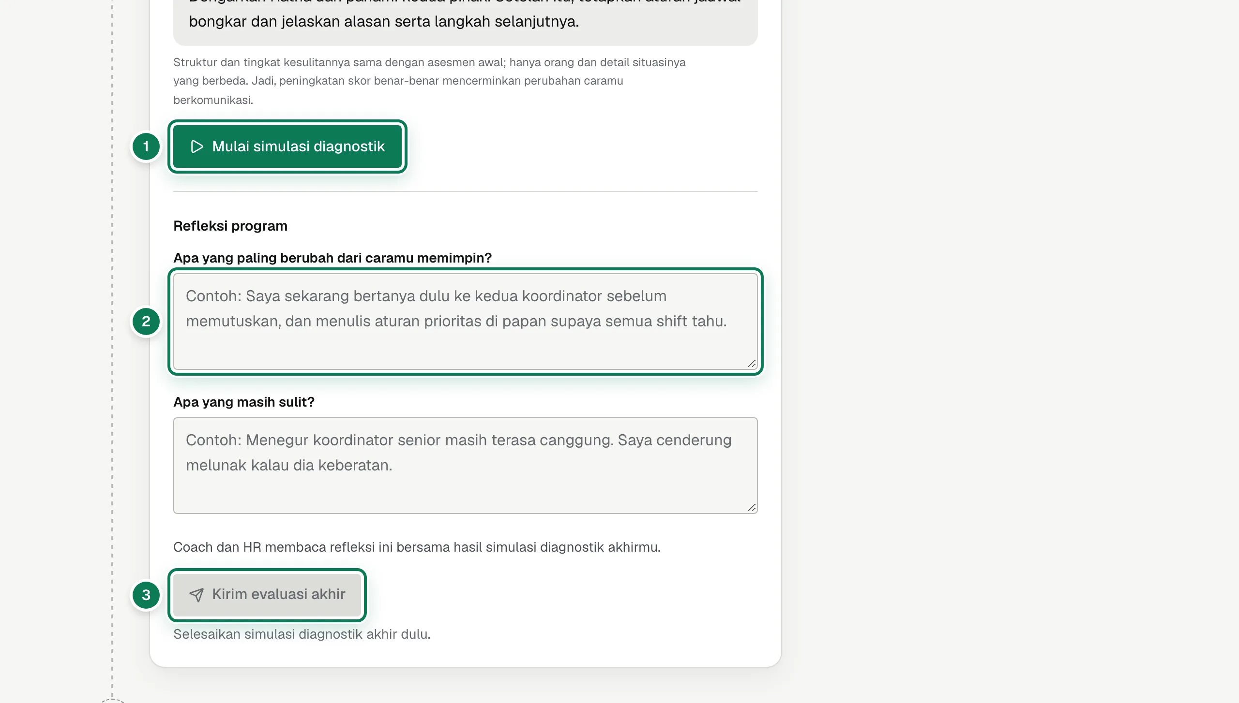
Task: Grab the resize handle of the first reflection textarea
Action: (x=752, y=364)
